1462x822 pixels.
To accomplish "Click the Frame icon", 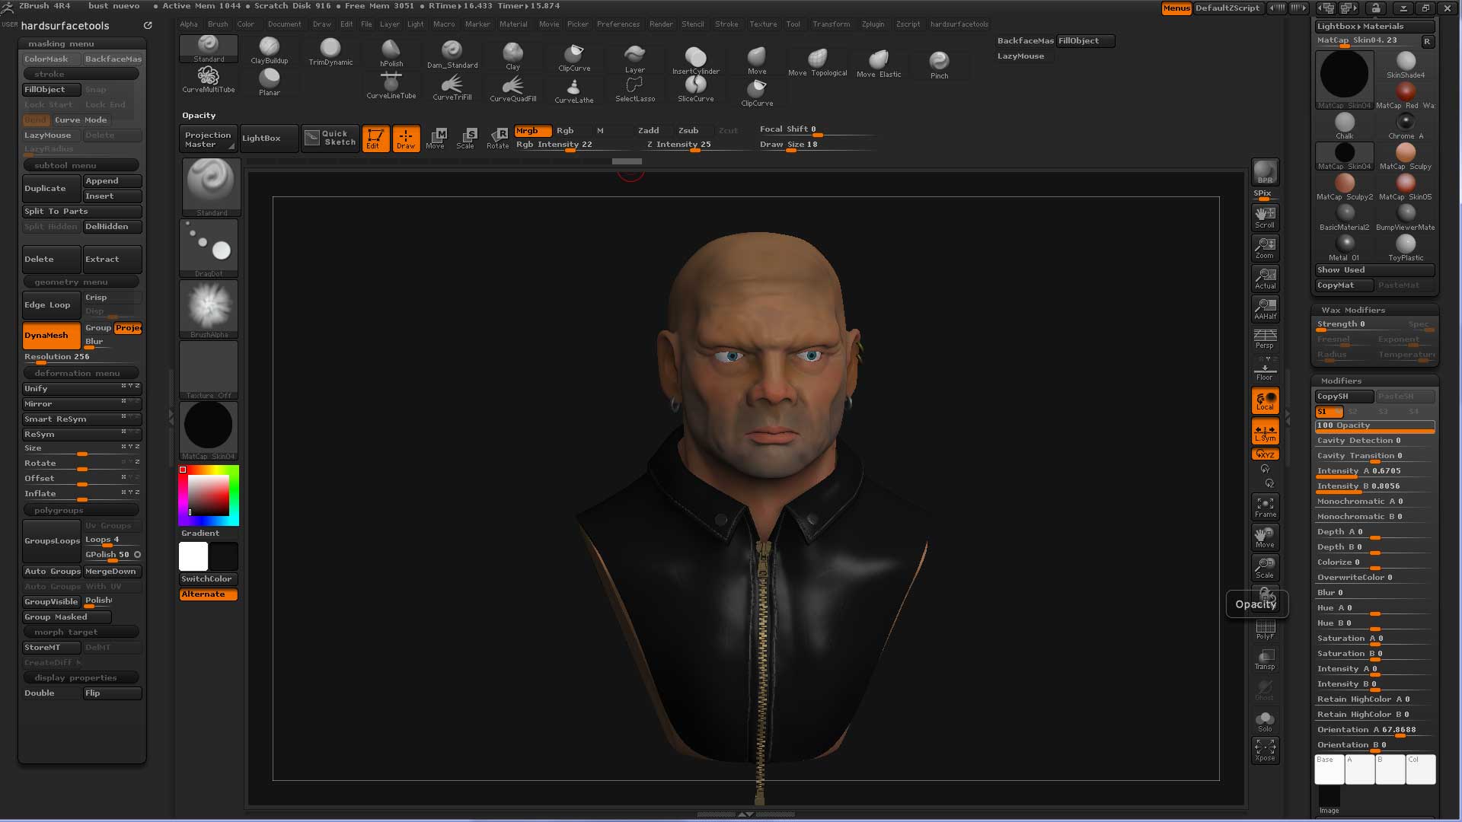I will point(1265,506).
